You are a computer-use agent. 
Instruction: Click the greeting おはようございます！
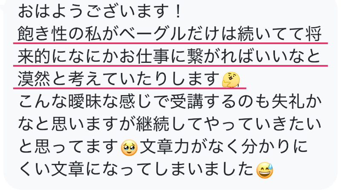(x=100, y=11)
